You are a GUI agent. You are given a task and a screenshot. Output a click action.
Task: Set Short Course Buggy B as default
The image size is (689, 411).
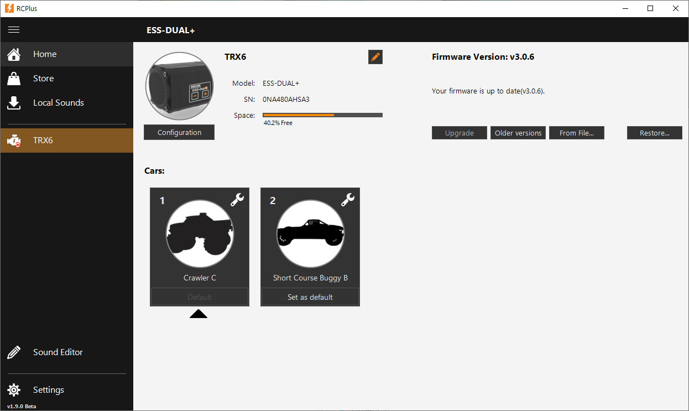coord(310,297)
